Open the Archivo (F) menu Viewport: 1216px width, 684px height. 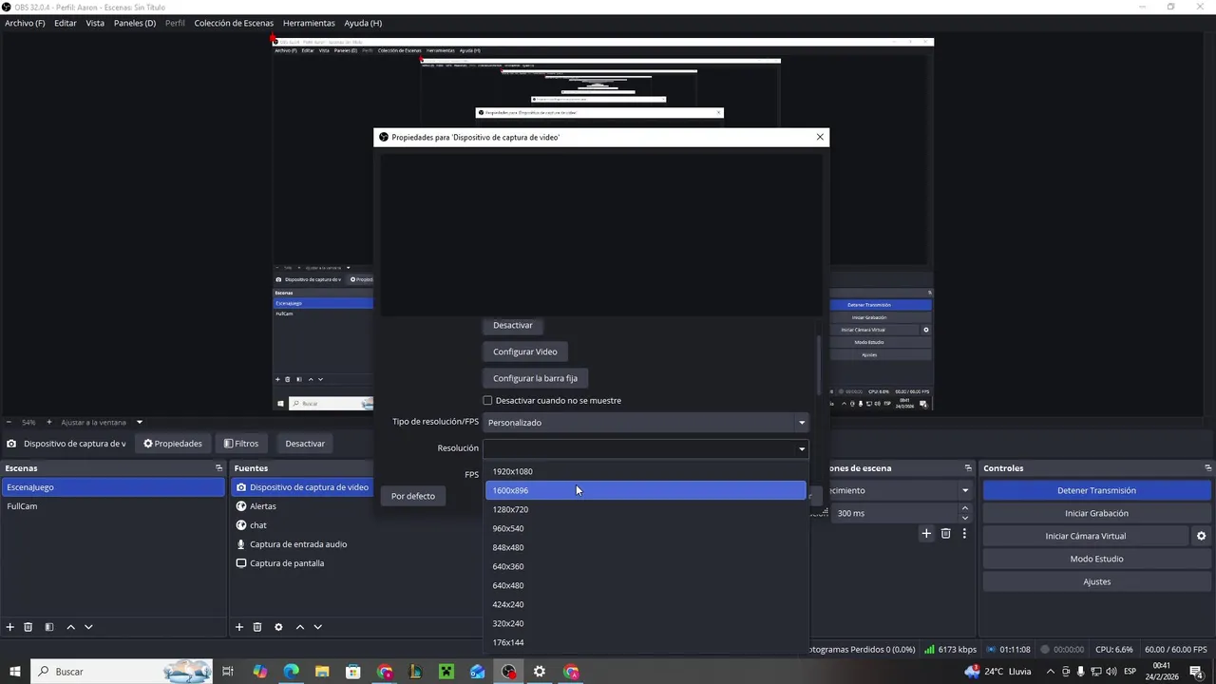click(25, 23)
